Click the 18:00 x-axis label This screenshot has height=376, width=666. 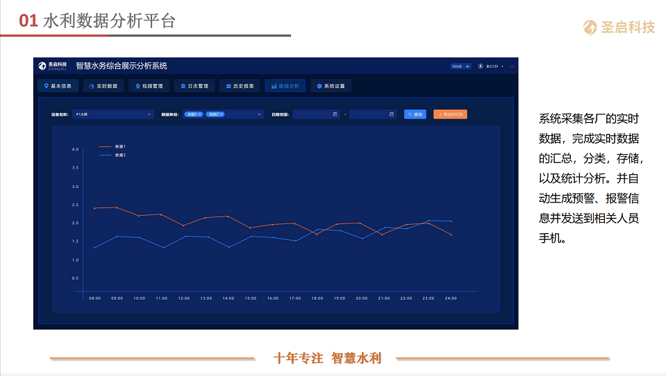tap(317, 298)
